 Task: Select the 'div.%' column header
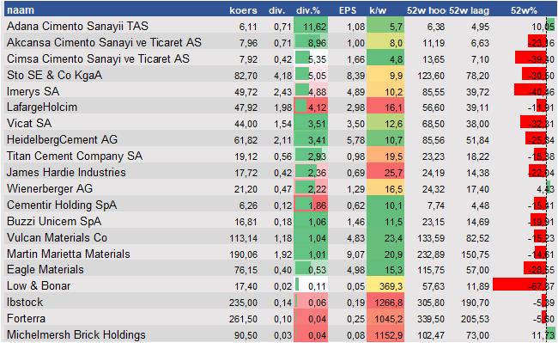[x=308, y=10]
